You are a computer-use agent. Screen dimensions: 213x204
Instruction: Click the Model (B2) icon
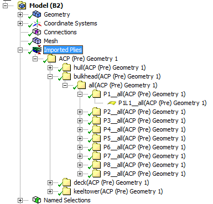click(x=22, y=6)
